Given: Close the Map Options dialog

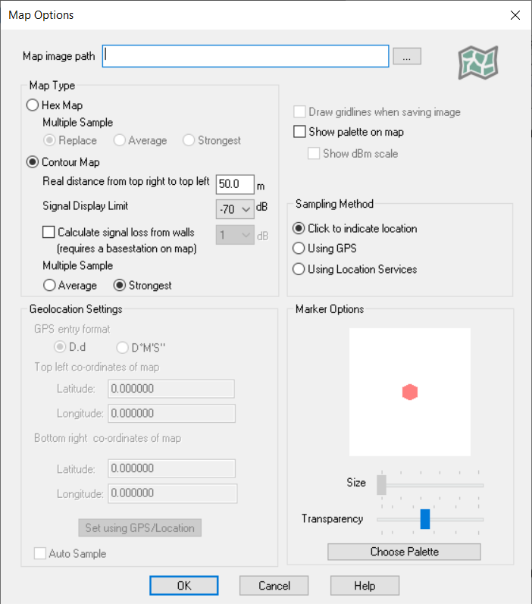Looking at the screenshot, I should click(x=515, y=15).
